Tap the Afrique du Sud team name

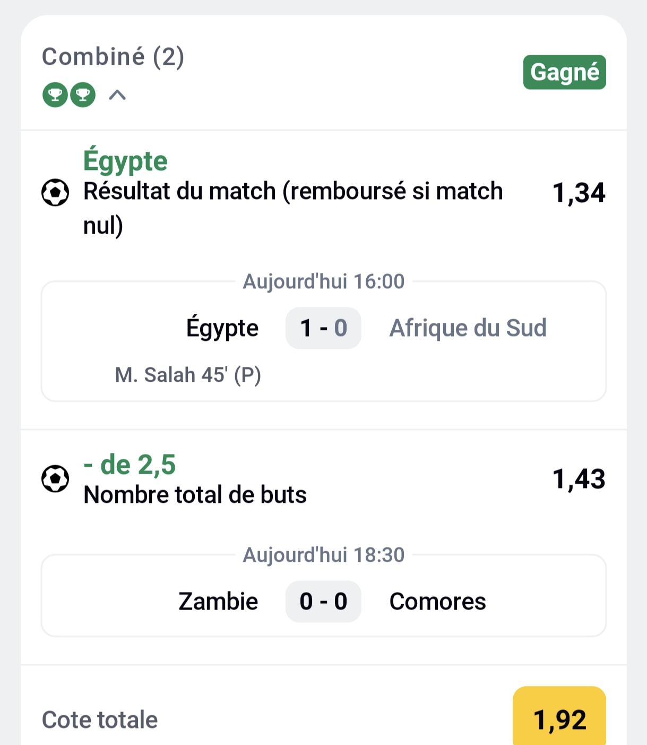point(468,328)
